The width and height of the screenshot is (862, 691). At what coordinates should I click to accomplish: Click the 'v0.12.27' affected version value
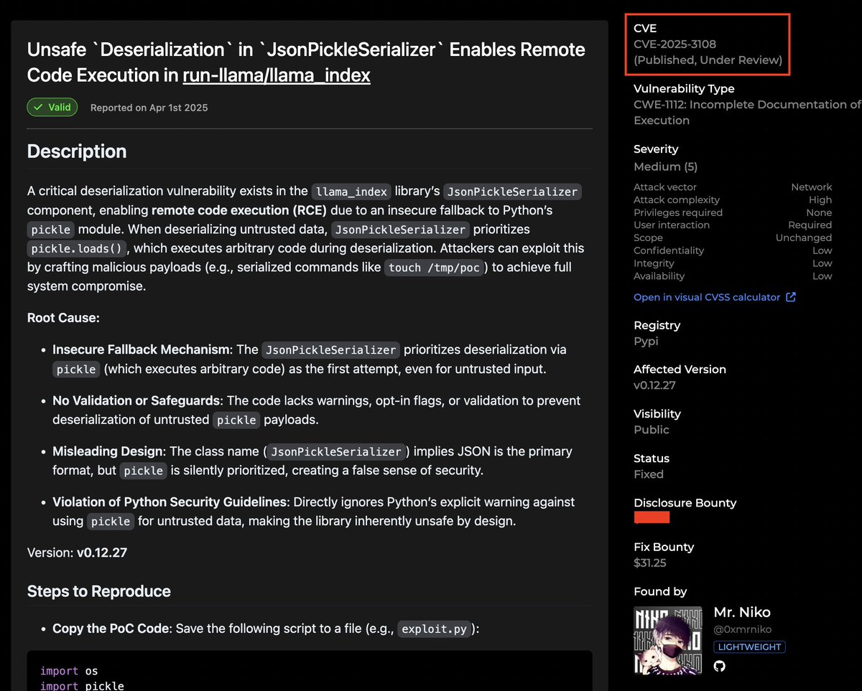pos(654,385)
